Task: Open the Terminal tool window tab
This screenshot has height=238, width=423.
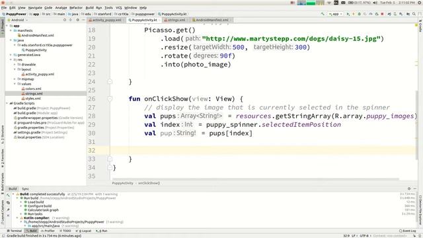Action: coord(15,231)
